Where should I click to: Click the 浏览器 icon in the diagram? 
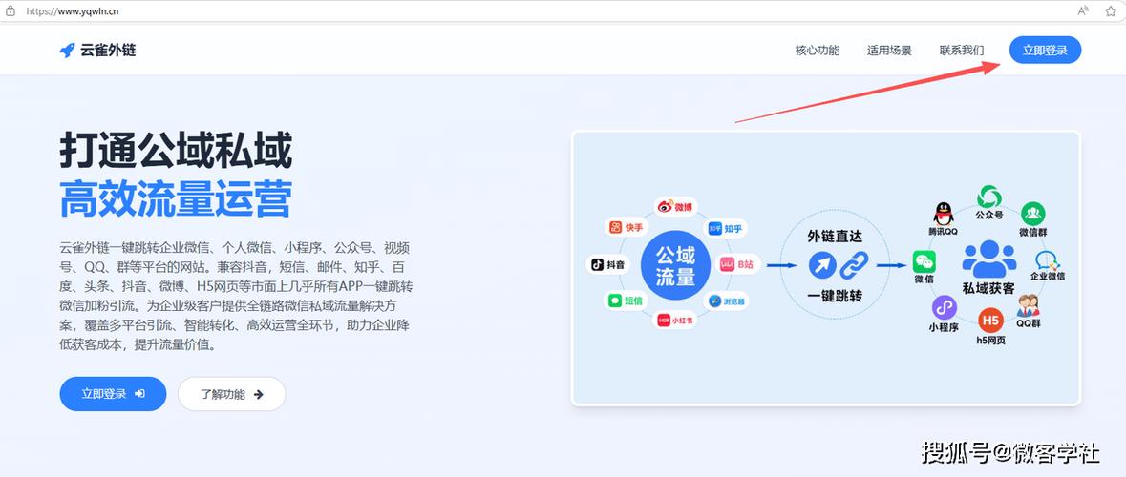(714, 301)
